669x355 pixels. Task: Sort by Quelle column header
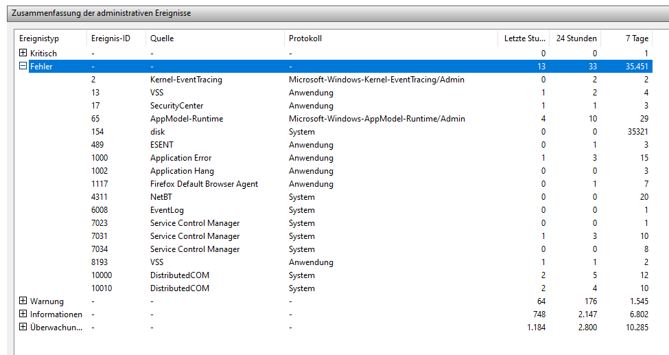pyautogui.click(x=215, y=38)
